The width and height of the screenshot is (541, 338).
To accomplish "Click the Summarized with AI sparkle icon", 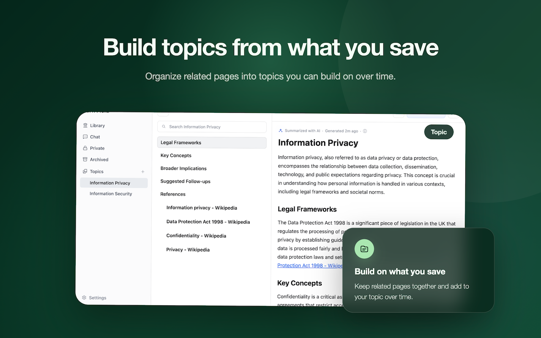I will click(281, 131).
